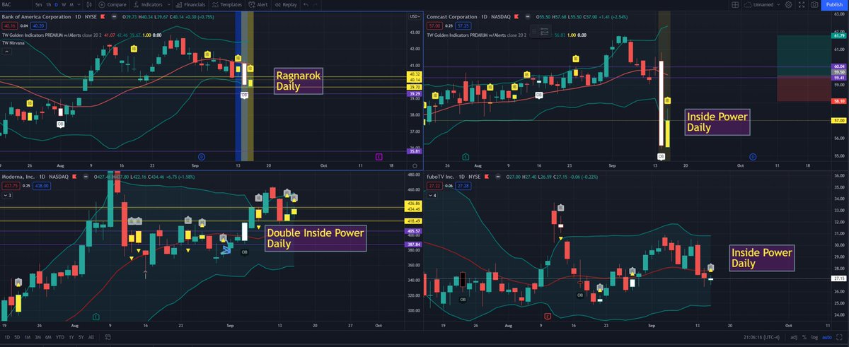Select Inside Power Daily note on Comcast chart
The height and width of the screenshot is (347, 849).
(x=717, y=122)
